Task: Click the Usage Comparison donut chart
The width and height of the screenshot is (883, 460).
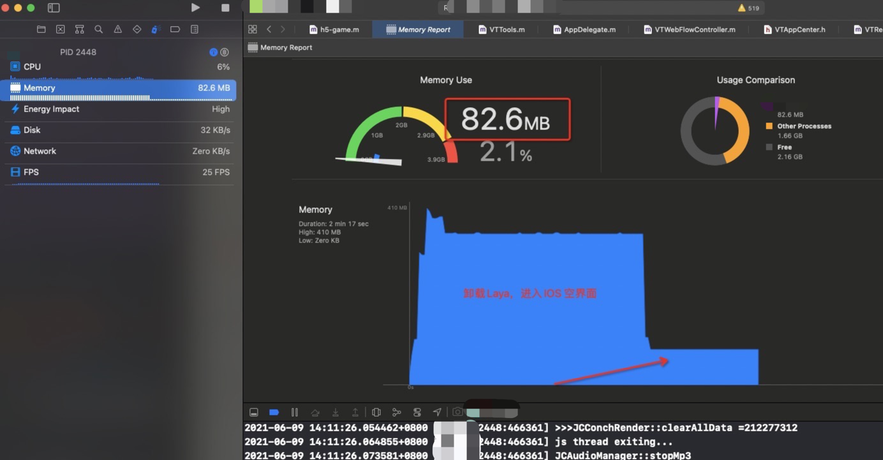Action: [x=715, y=131]
